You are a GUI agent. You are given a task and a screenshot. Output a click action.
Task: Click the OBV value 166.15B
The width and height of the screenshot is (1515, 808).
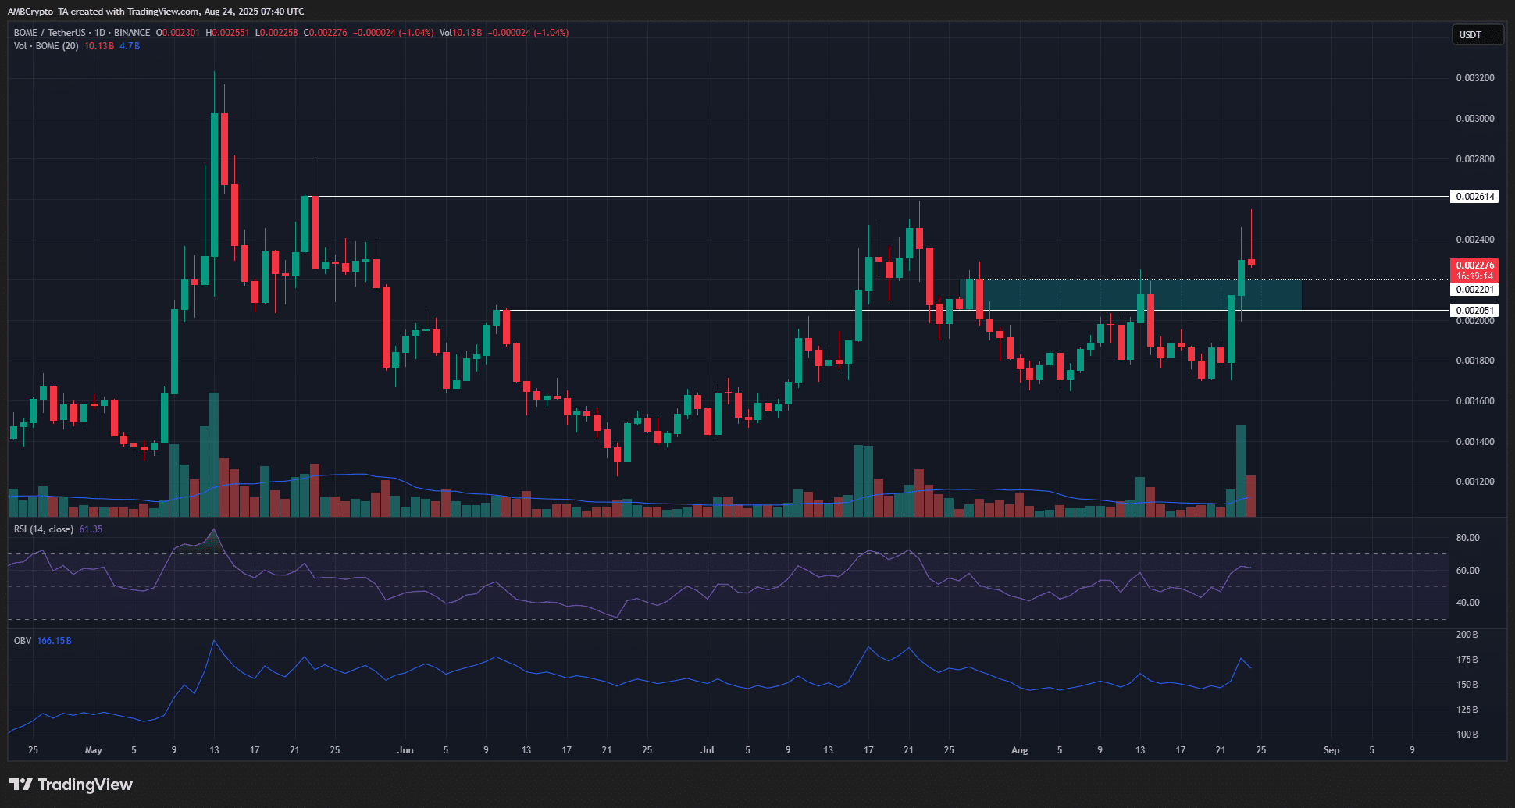[x=55, y=641]
